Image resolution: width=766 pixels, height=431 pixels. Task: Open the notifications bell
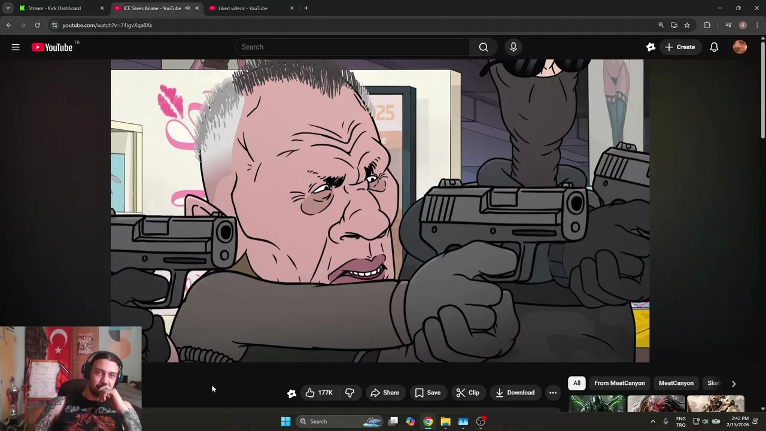[714, 47]
